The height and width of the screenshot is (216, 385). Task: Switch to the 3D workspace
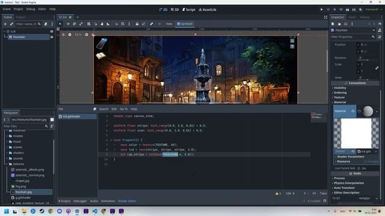[x=175, y=10]
